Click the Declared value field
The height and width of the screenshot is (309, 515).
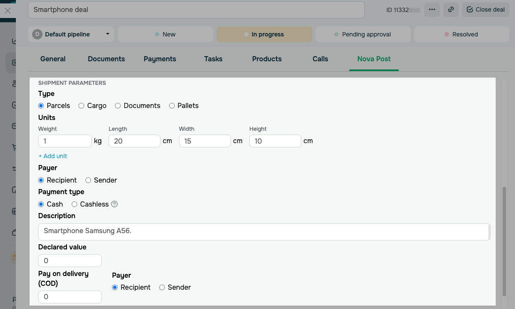click(x=70, y=261)
